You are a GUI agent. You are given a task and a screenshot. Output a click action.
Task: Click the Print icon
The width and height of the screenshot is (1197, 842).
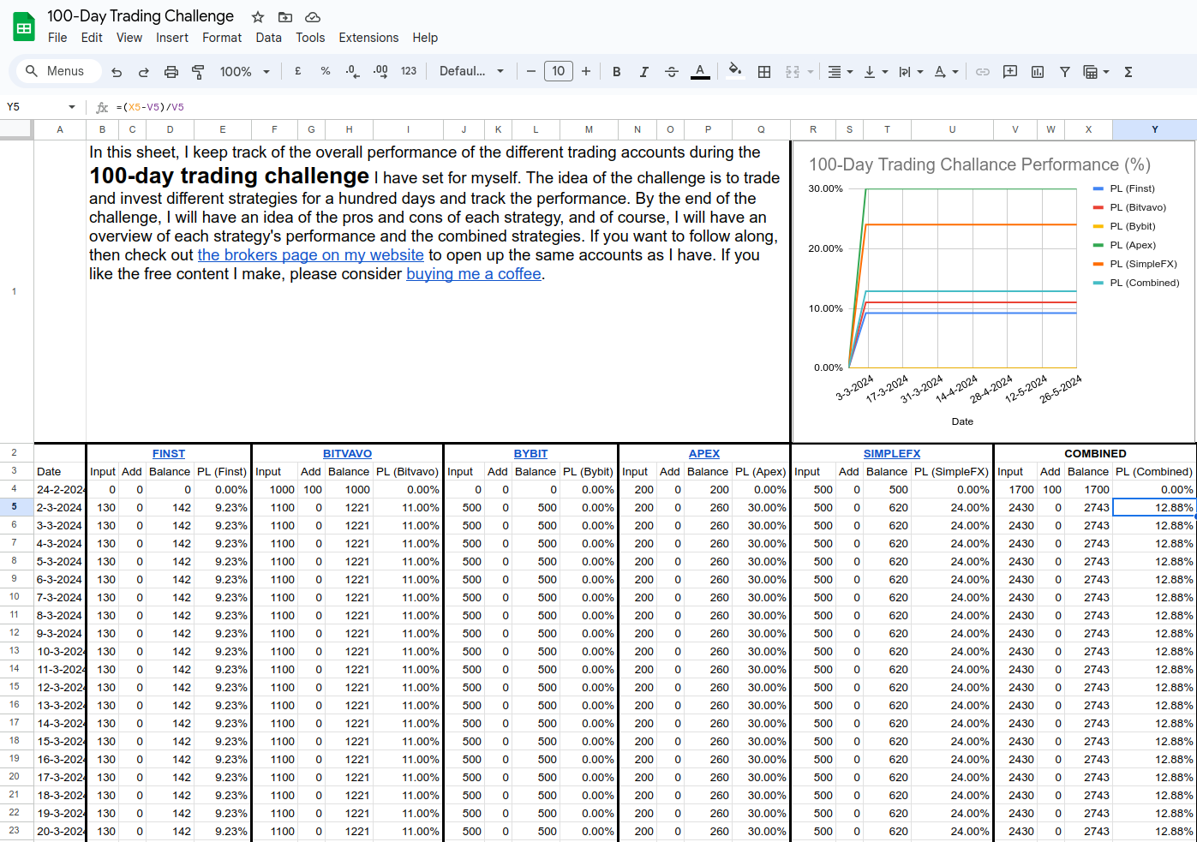click(171, 72)
